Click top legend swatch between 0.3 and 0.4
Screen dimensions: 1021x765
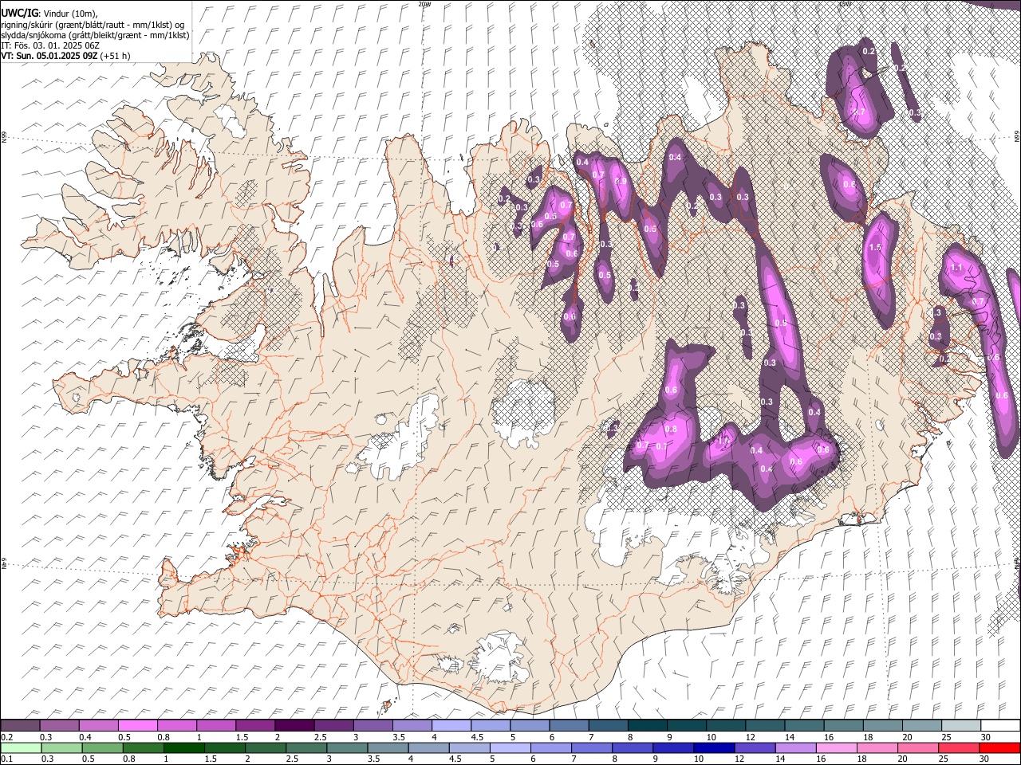click(59, 725)
